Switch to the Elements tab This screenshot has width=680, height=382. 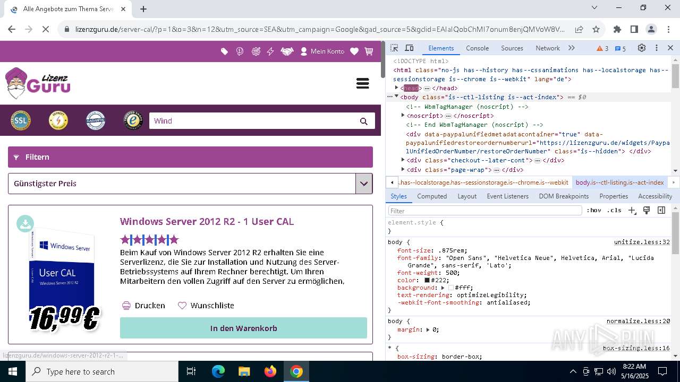tap(441, 48)
